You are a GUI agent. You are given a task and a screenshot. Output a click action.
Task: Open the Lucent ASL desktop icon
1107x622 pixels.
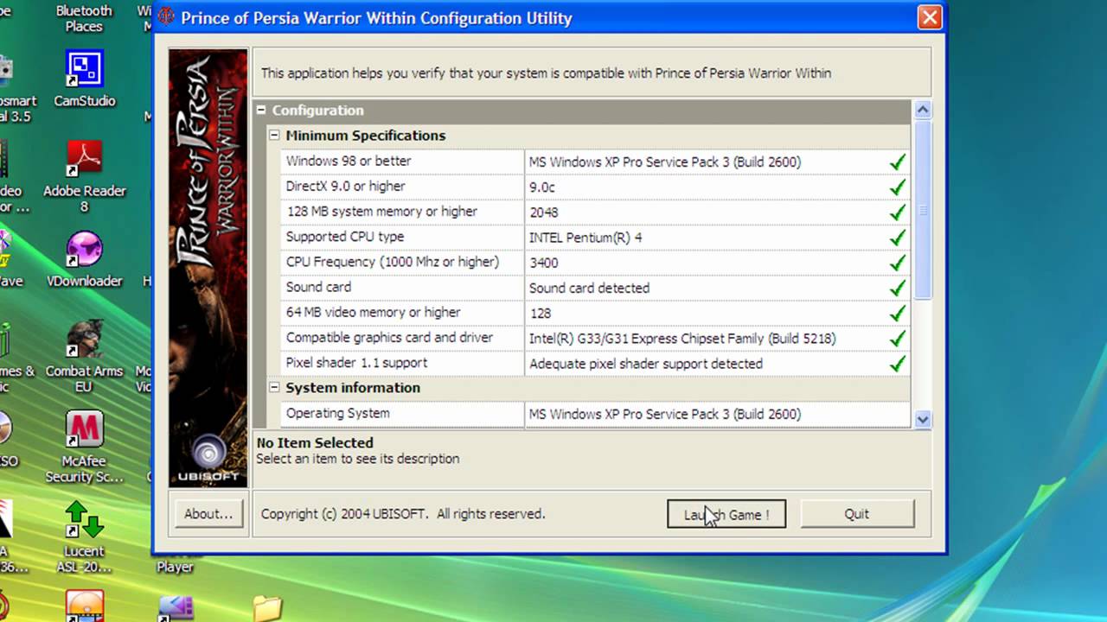85,522
